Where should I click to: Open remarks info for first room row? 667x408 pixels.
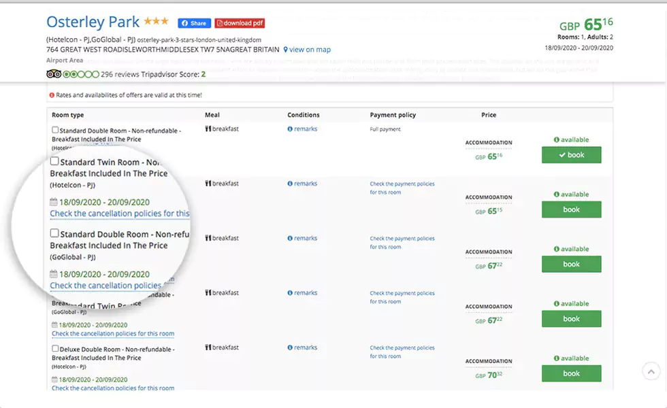(x=302, y=129)
